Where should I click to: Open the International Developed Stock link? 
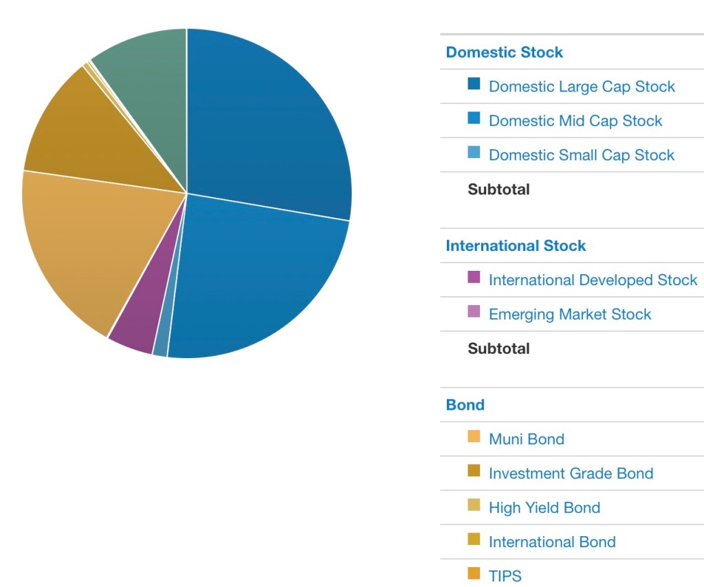coord(593,280)
